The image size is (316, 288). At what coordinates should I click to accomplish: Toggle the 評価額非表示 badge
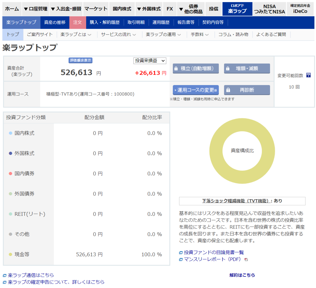81,61
